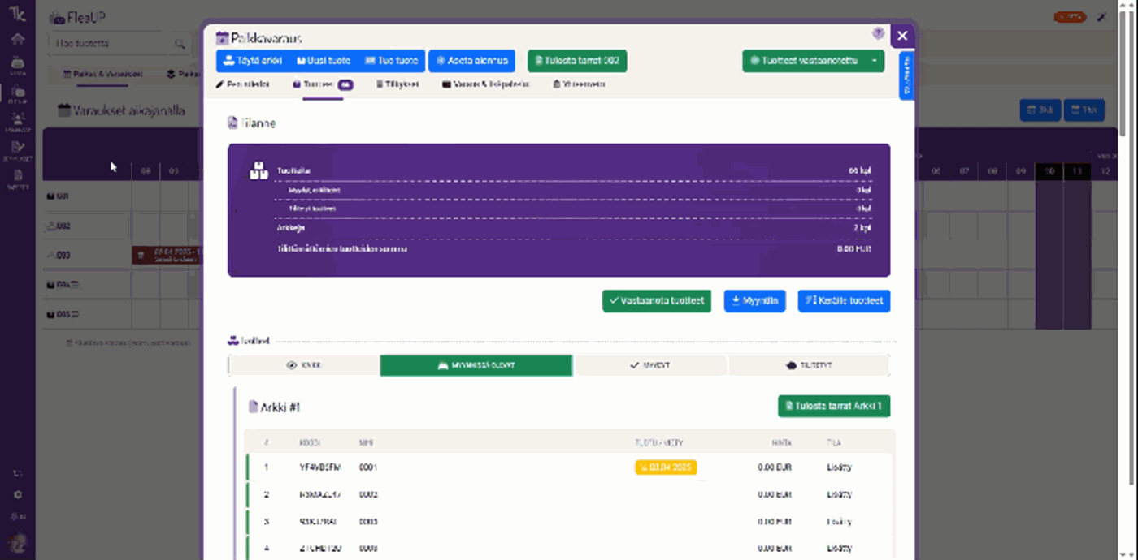
Task: Open the home icon in left sidebar
Action: pos(17,39)
